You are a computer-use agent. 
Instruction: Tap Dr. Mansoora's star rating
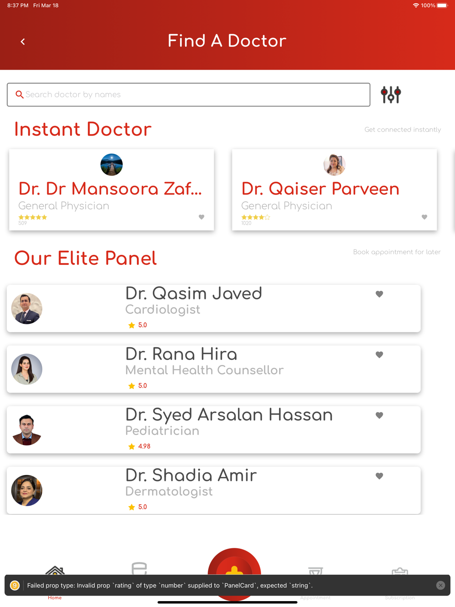(33, 218)
